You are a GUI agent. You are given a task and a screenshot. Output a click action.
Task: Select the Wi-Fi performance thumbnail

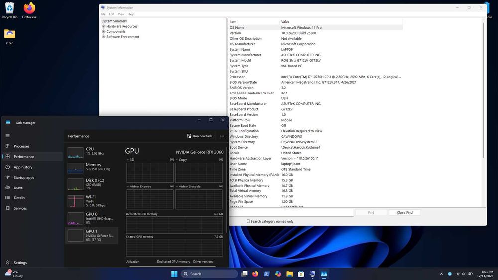coord(92,201)
